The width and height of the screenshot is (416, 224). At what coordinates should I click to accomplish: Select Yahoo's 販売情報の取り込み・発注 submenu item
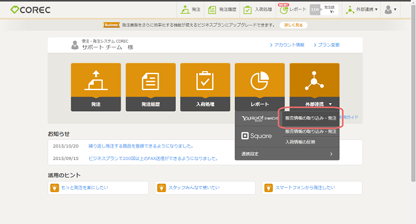pyautogui.click(x=311, y=118)
